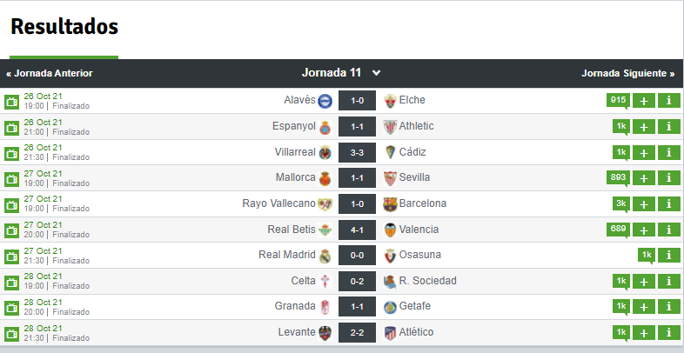
Task: Expand details with plus on Granada row
Action: point(643,307)
